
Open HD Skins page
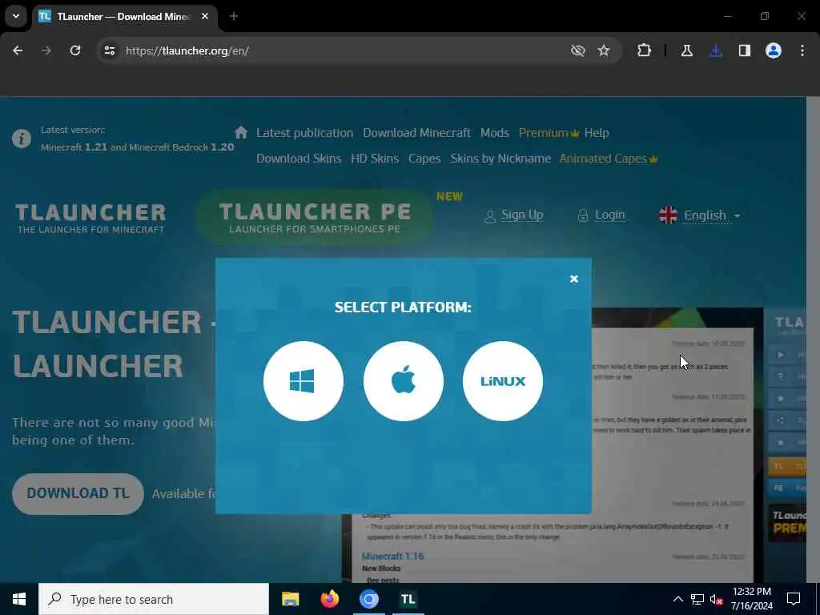click(x=375, y=159)
